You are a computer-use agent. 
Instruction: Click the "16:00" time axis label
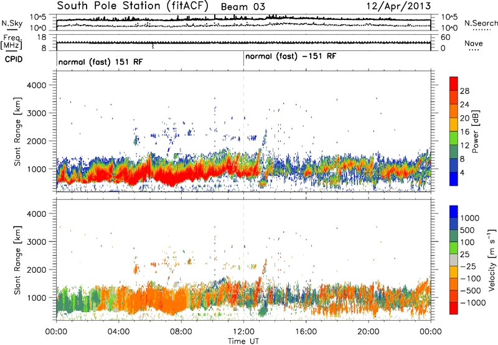[x=306, y=332]
